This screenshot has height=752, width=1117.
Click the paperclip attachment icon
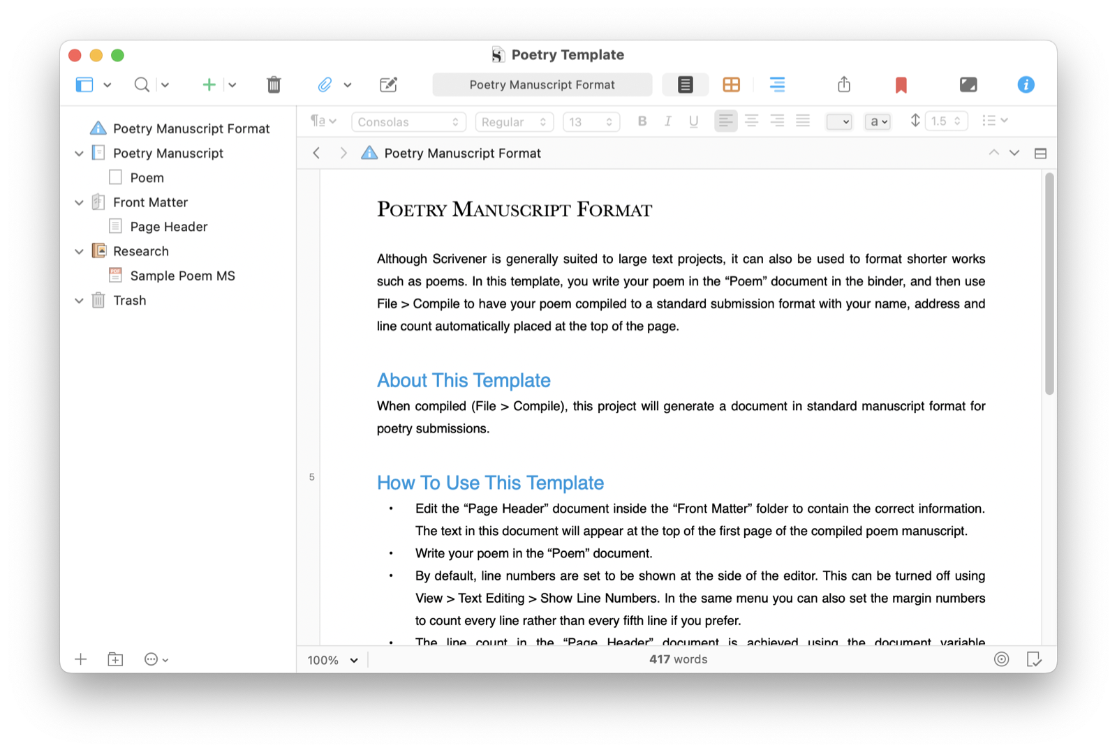325,85
